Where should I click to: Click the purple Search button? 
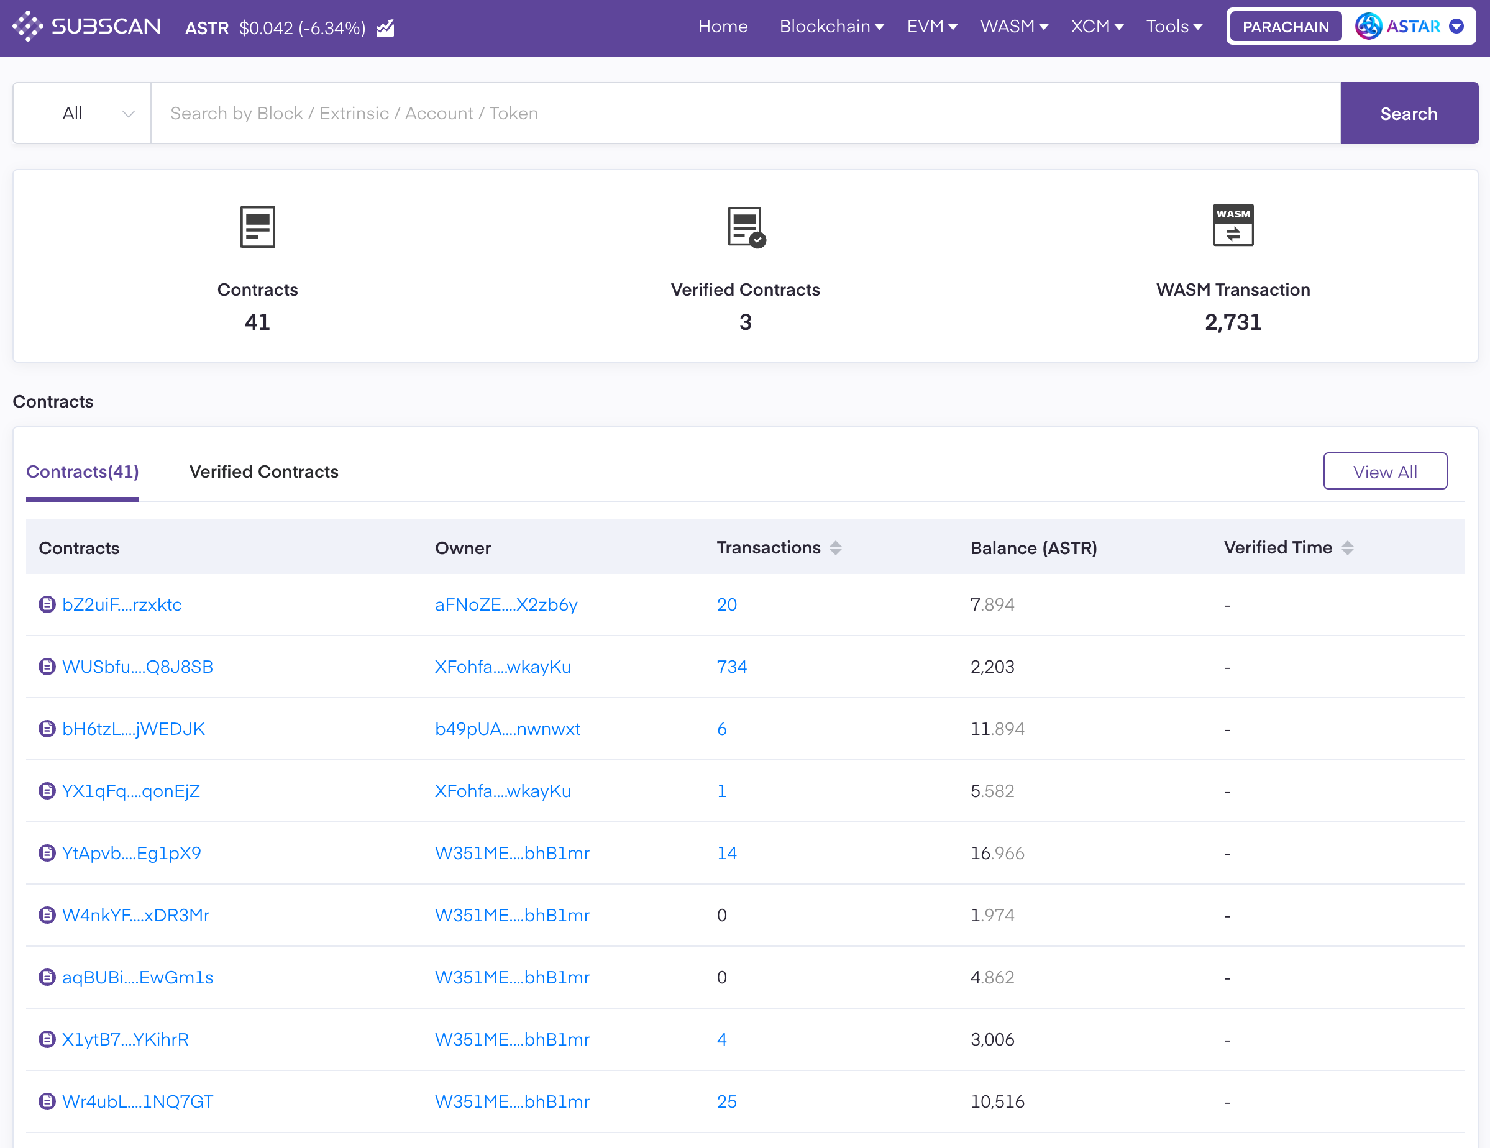pyautogui.click(x=1408, y=113)
